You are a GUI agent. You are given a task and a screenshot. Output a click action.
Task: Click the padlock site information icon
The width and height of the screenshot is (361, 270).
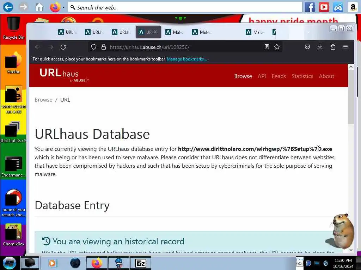pyautogui.click(x=104, y=47)
